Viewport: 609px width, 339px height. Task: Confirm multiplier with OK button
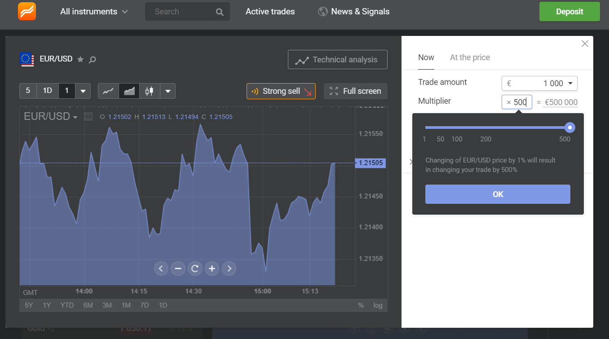498,194
